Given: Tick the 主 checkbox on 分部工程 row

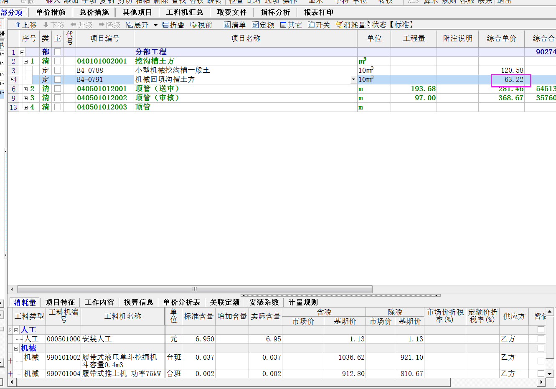Looking at the screenshot, I should [58, 52].
